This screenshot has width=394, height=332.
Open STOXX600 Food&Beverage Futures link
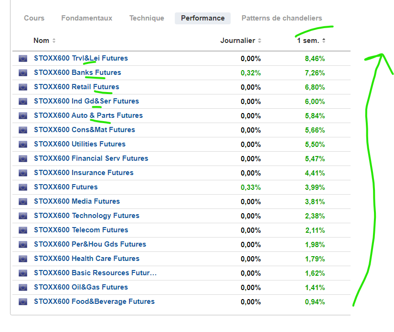pos(94,301)
